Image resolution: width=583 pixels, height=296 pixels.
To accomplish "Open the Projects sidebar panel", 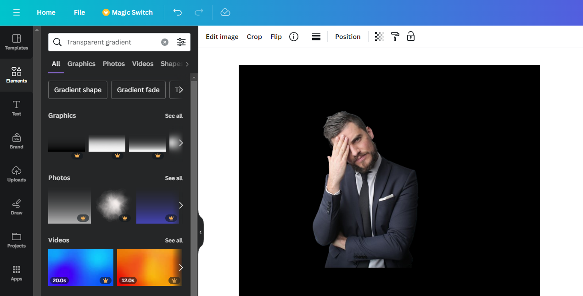I will (17, 240).
